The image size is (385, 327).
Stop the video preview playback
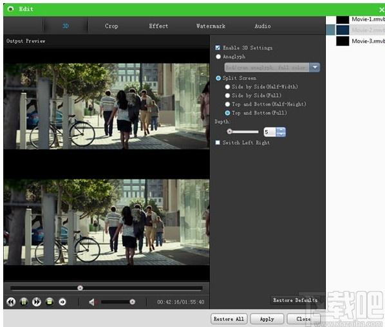pyautogui.click(x=50, y=302)
